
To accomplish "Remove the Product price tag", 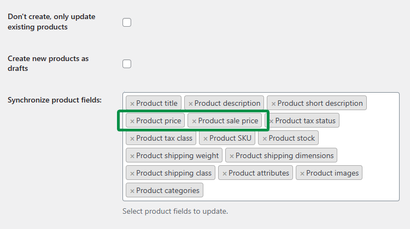I will click(x=132, y=121).
